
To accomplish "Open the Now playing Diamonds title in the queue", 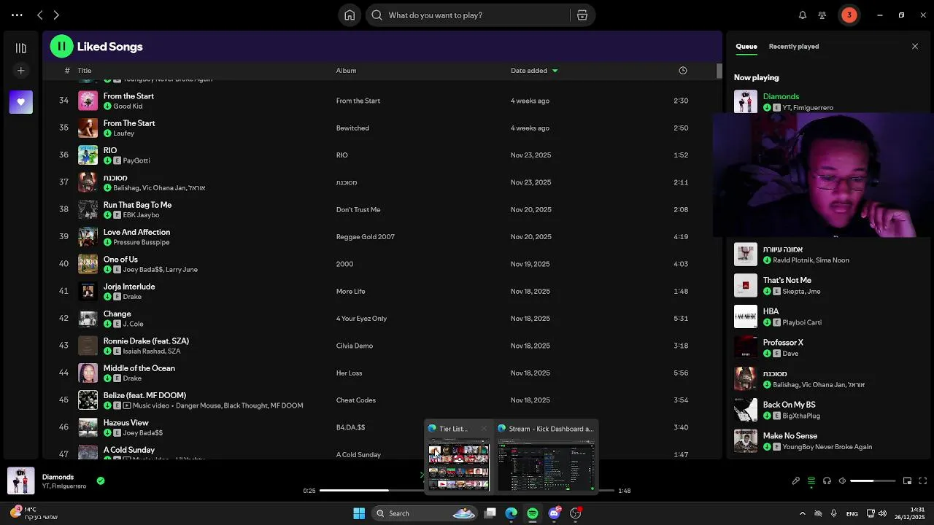I will click(x=781, y=96).
